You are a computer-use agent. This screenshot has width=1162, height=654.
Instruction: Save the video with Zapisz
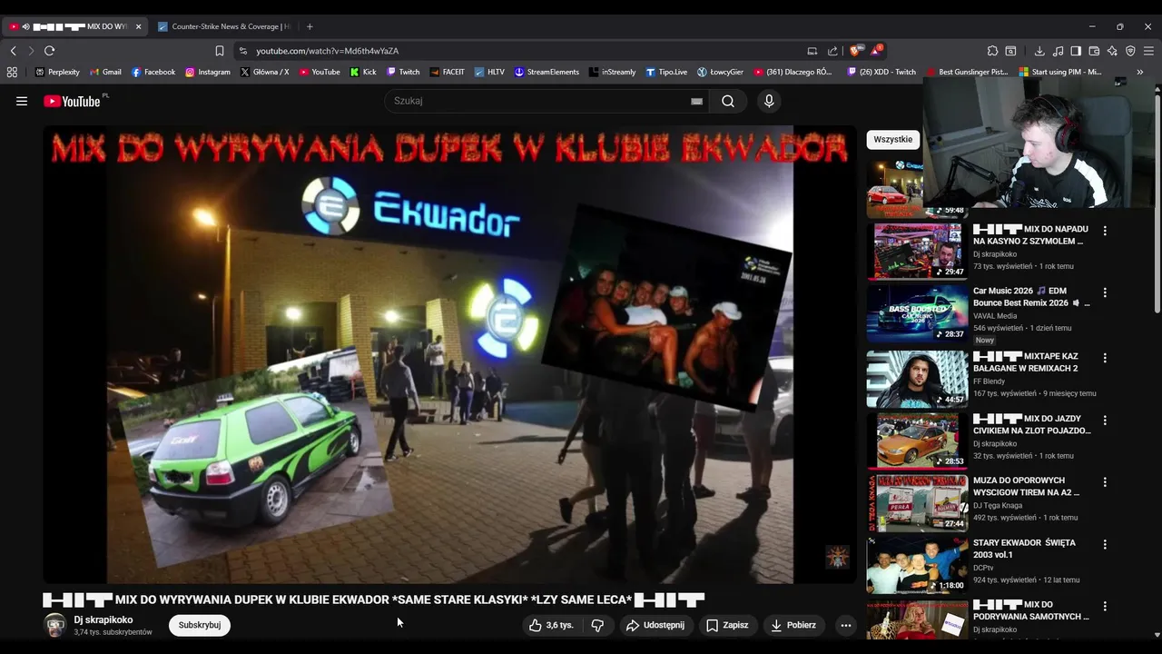click(x=727, y=625)
